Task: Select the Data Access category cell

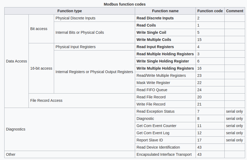Action: point(17,61)
